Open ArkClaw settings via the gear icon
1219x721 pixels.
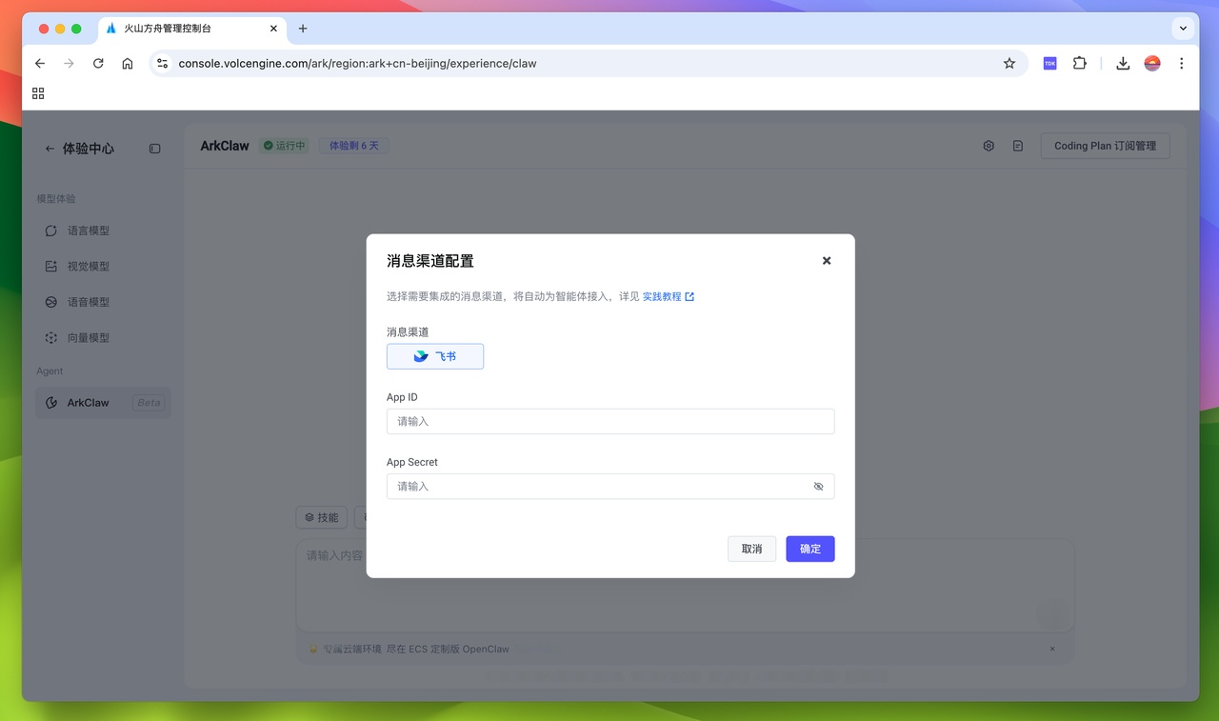click(988, 145)
